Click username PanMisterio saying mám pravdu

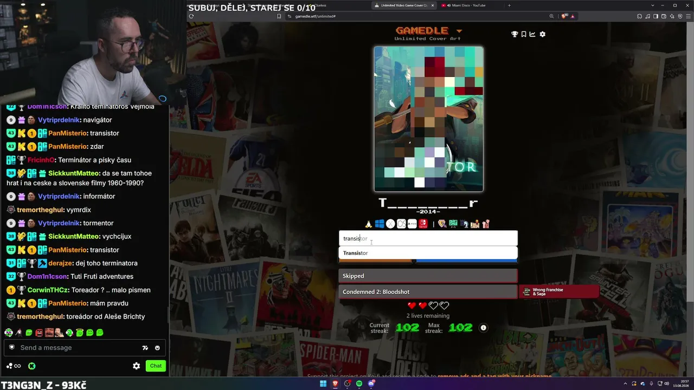68,303
